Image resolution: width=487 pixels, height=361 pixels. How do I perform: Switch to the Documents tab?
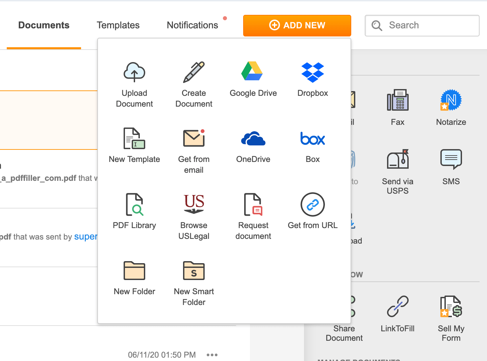pos(44,25)
